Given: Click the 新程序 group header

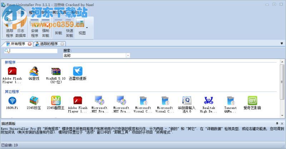Looking at the screenshot, I should pos(10,63).
